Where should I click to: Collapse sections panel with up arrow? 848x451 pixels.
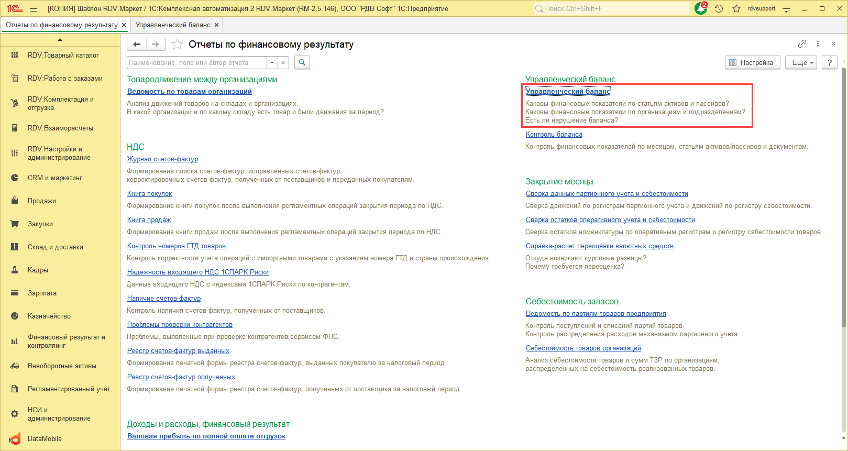pos(60,39)
